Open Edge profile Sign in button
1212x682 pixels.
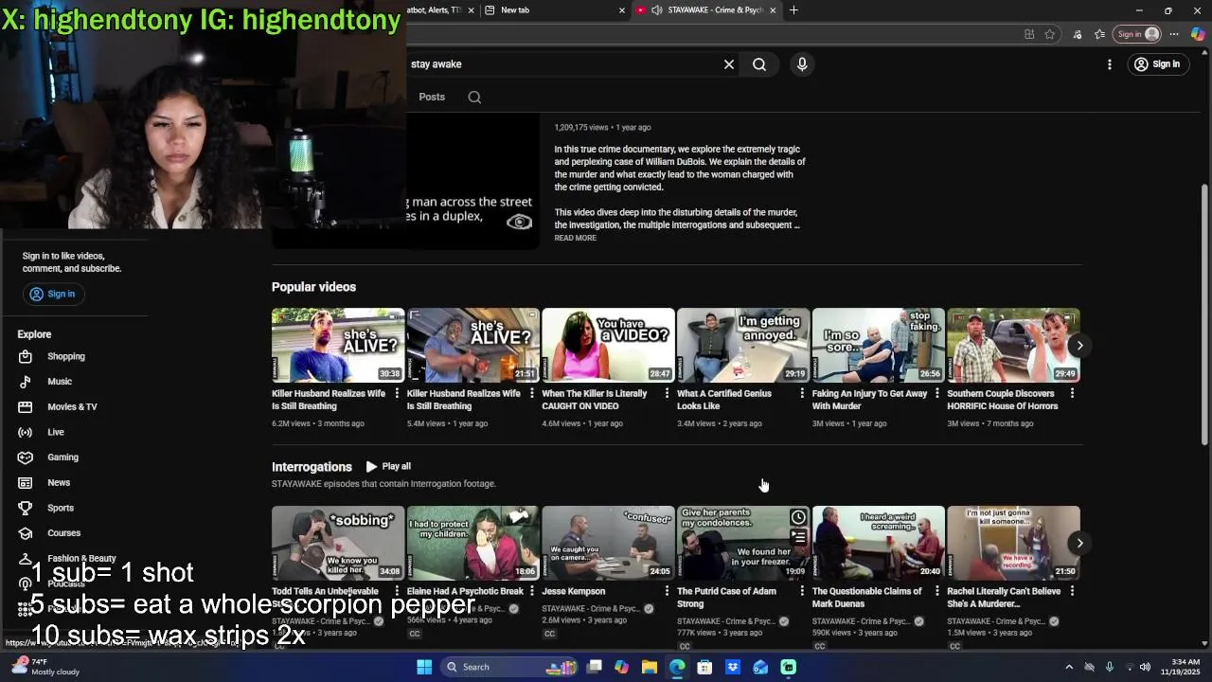point(1138,34)
